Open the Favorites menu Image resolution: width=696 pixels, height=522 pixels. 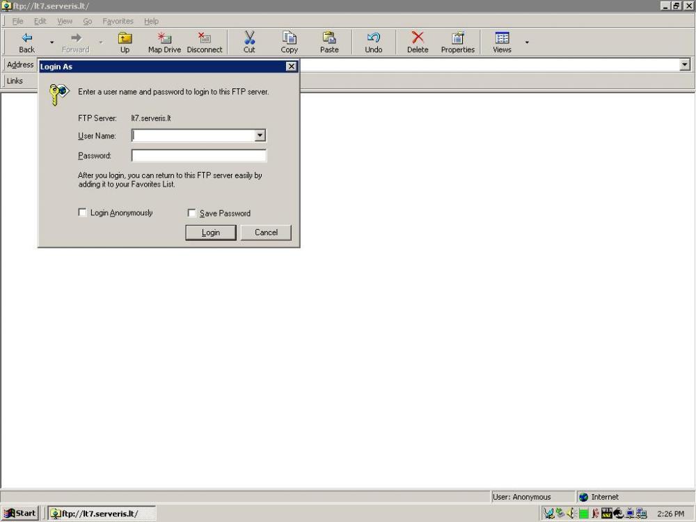point(118,22)
